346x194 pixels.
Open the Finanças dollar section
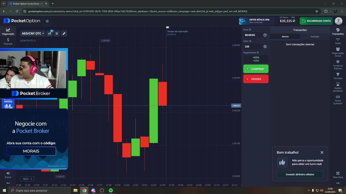coord(8,41)
